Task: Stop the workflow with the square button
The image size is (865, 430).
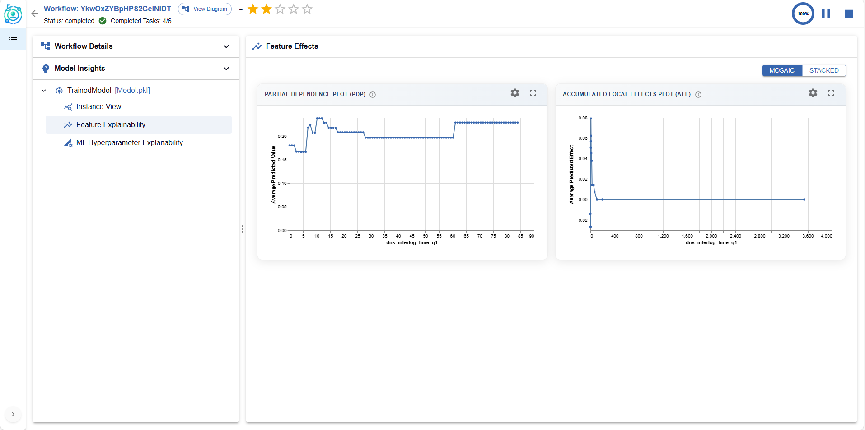Action: pos(849,14)
